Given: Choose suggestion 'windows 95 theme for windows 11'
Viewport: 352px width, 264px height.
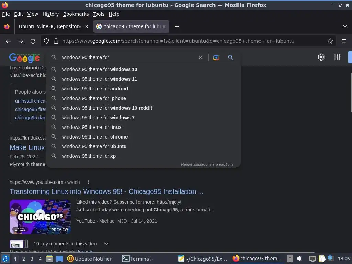Looking at the screenshot, I should click(143, 79).
